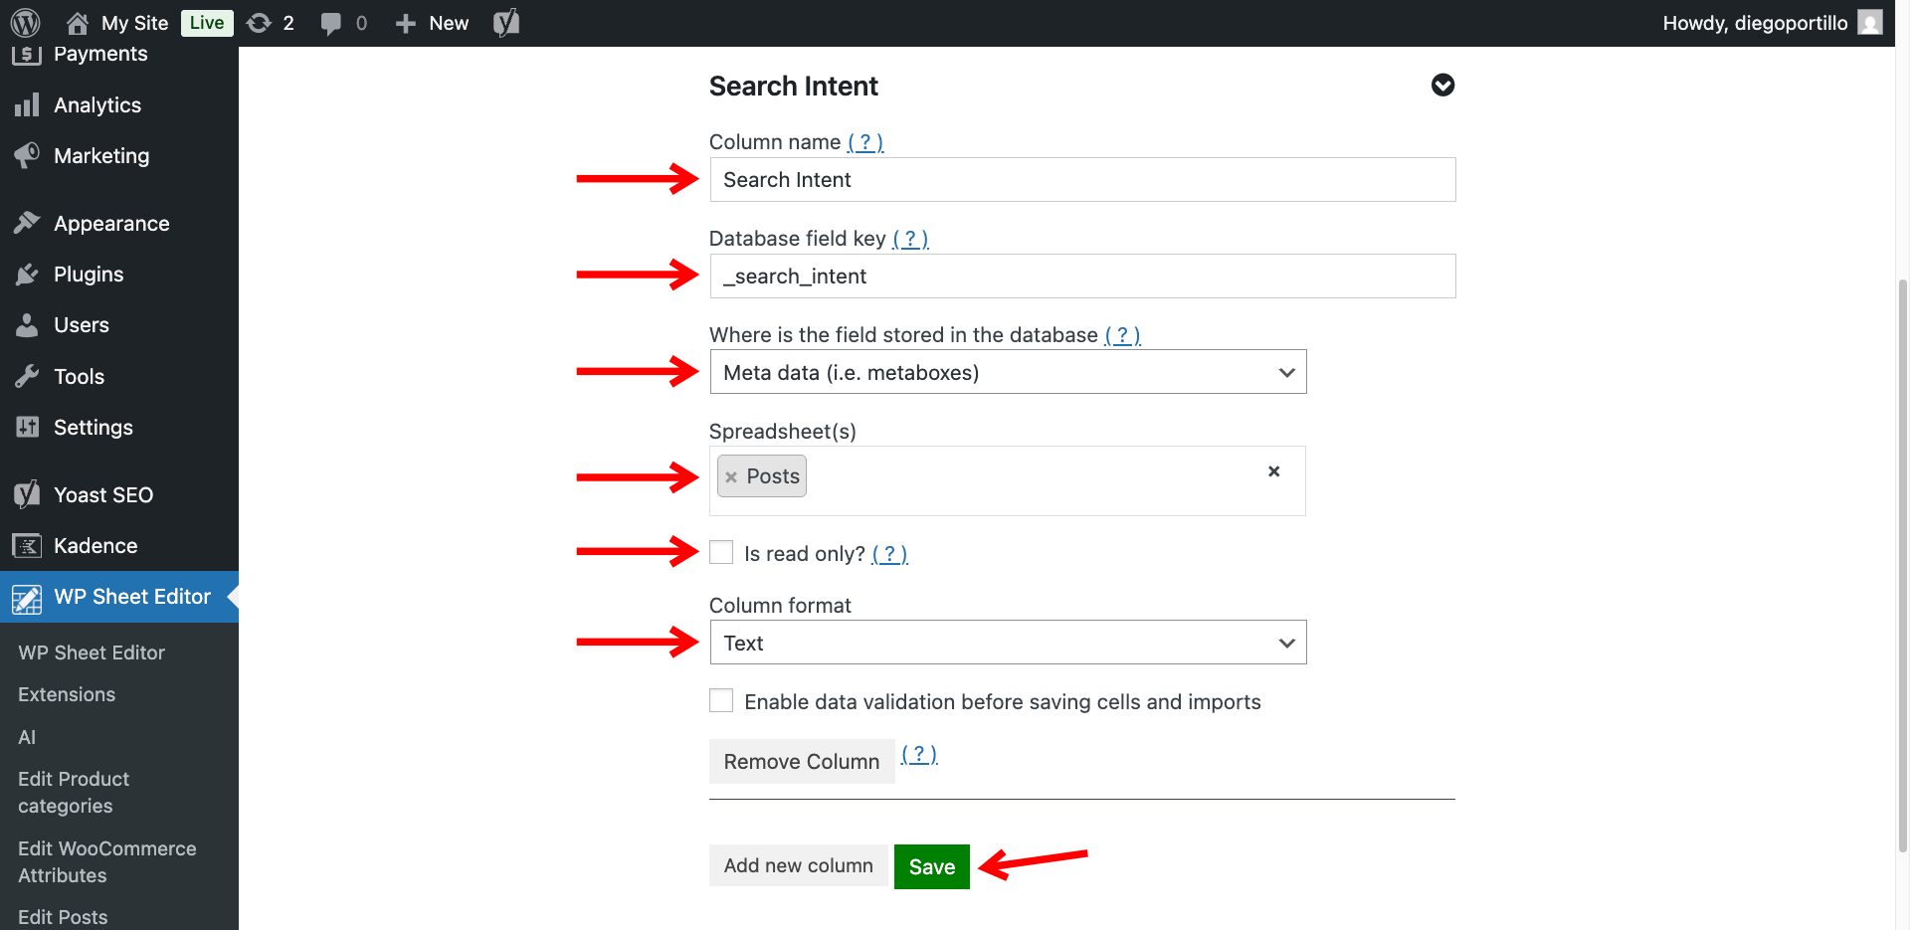Screen dimensions: 1910x930
Task: Open the updates icon showing 2
Action: pos(260,22)
